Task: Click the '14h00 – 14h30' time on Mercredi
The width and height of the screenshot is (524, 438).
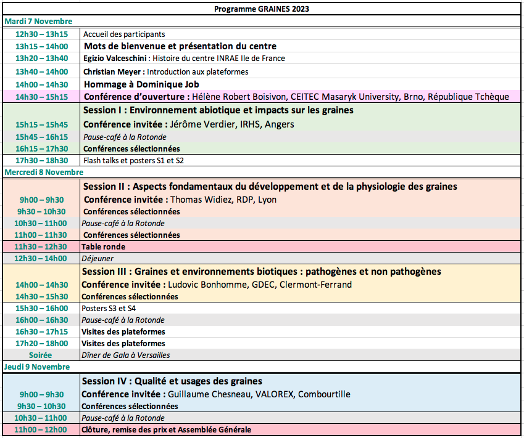Action: 41,285
